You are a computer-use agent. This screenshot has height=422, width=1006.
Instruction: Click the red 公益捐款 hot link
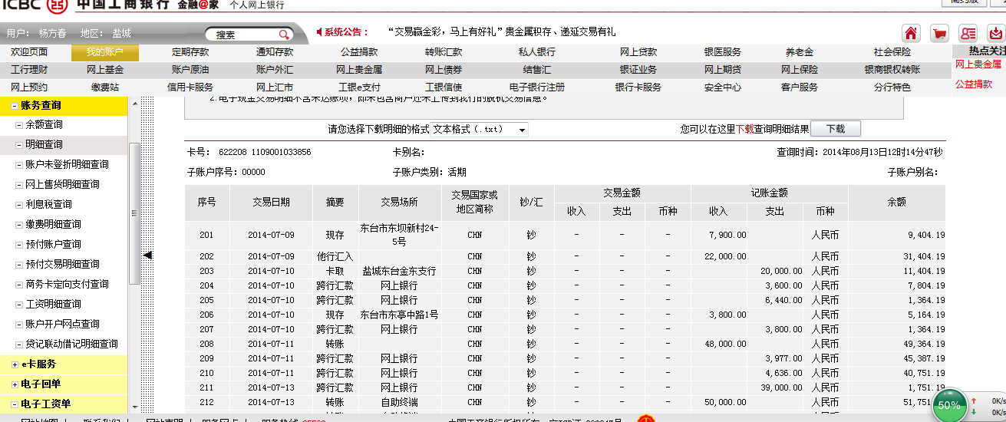[x=974, y=84]
